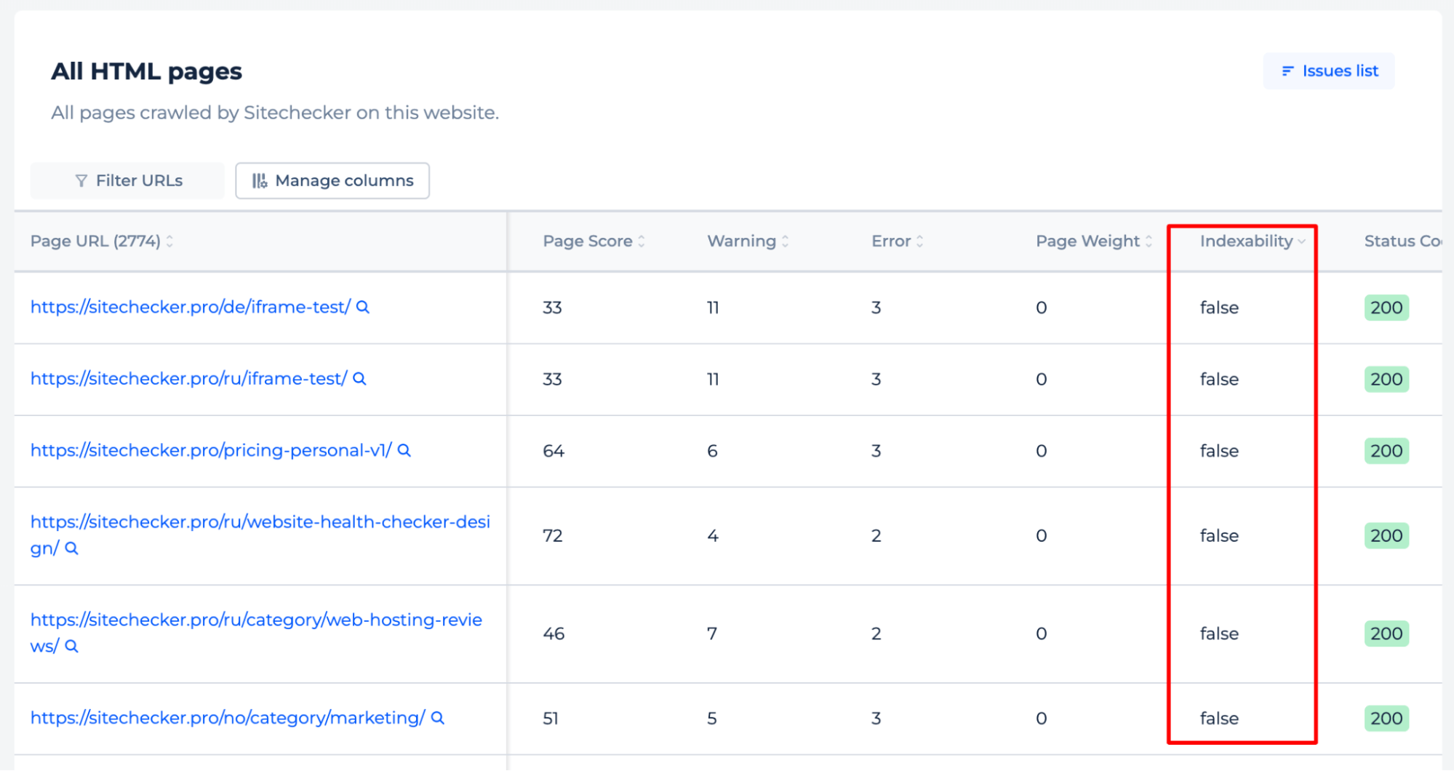The height and width of the screenshot is (771, 1454).
Task: Click false indexability in de/iframe-test row
Action: (x=1219, y=308)
